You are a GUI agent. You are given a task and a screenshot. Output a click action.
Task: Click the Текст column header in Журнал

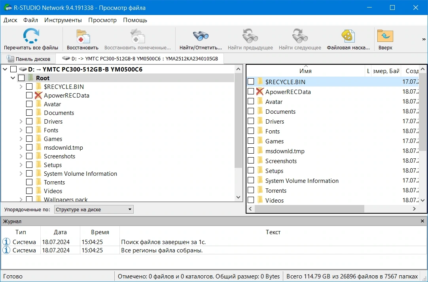point(273,232)
